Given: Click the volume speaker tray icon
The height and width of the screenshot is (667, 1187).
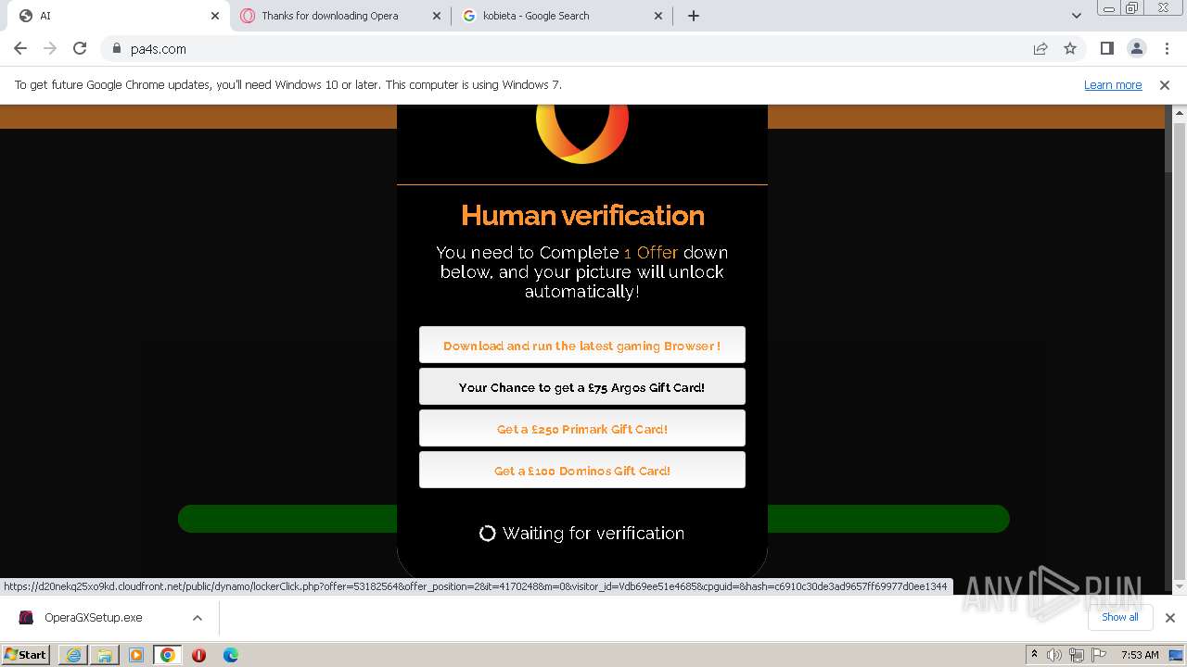Looking at the screenshot, I should pos(1054,655).
